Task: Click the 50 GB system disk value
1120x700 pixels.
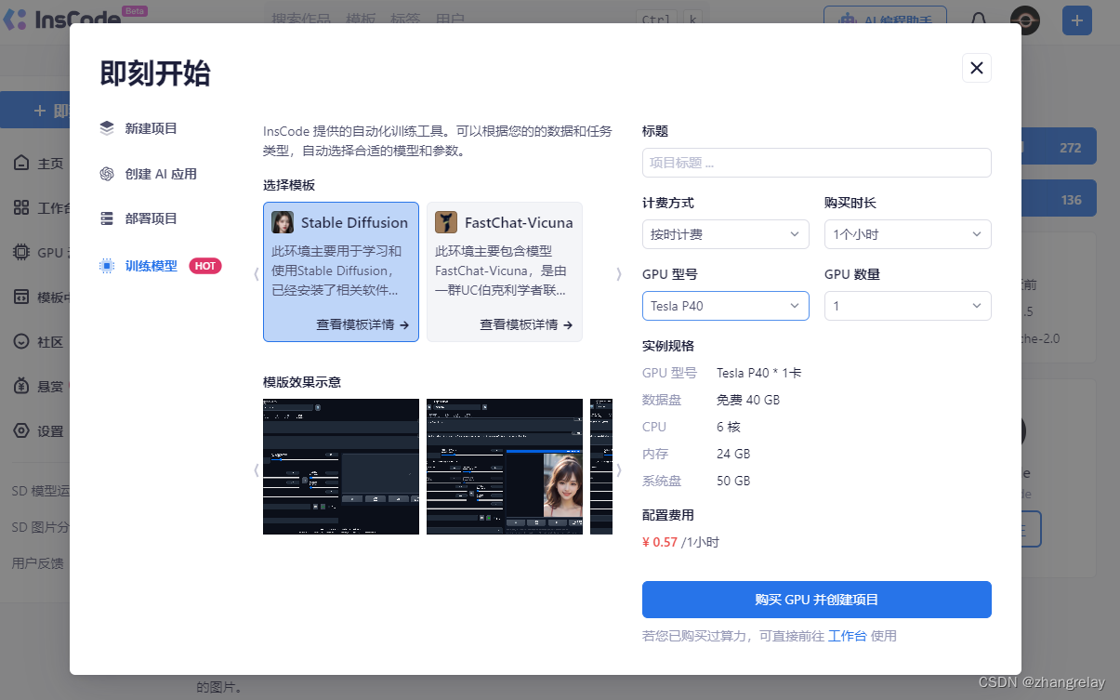Action: click(733, 481)
